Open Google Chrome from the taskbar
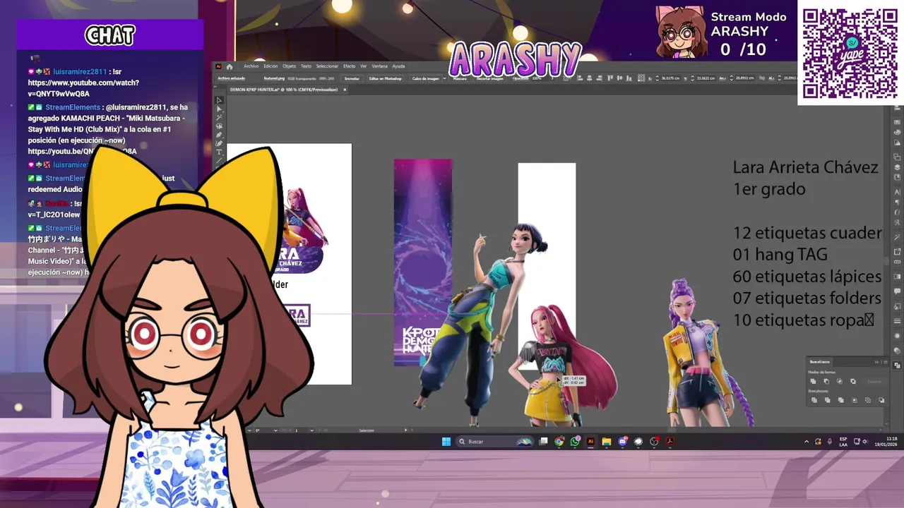This screenshot has width=904, height=508. click(559, 442)
